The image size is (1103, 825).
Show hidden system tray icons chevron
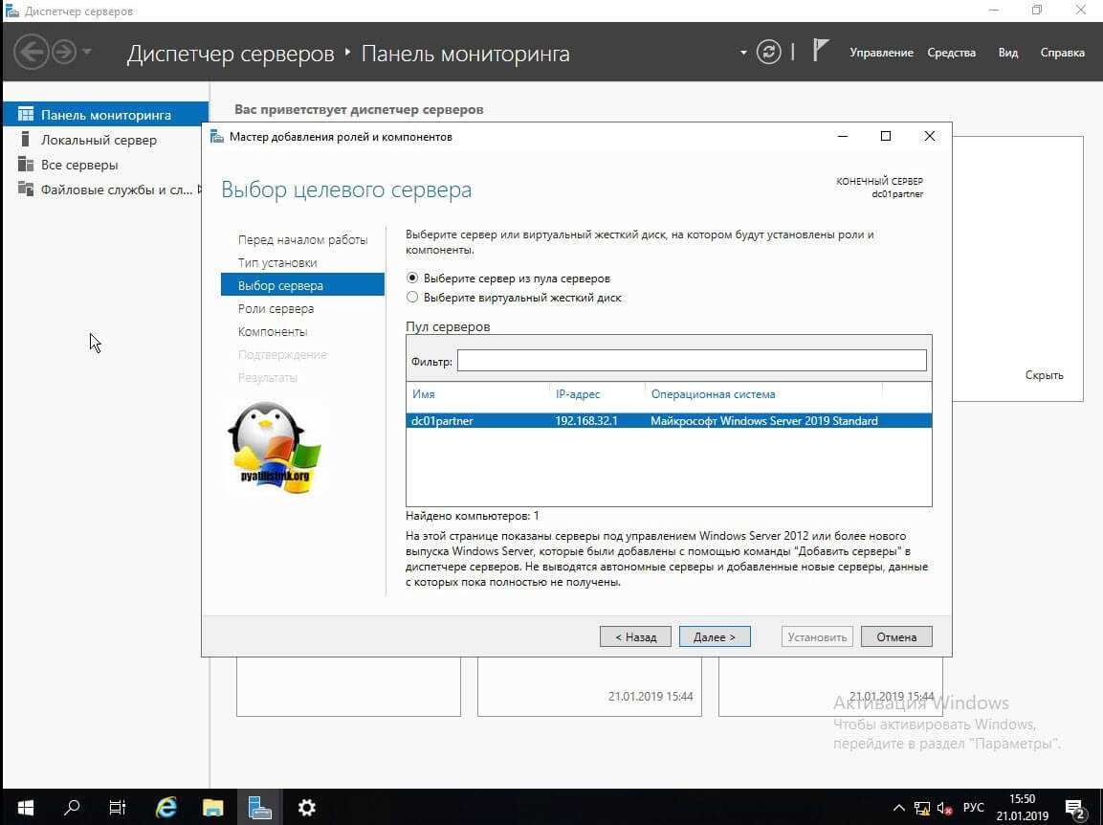tap(898, 808)
